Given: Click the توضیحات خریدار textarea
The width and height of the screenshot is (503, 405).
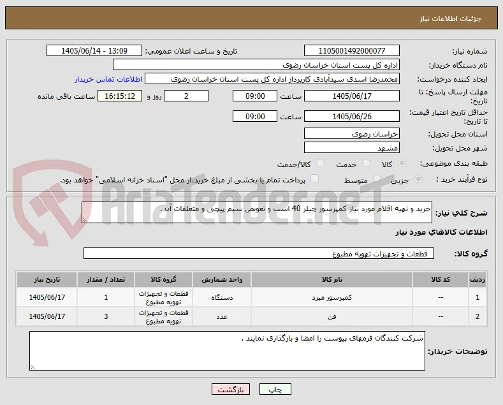Looking at the screenshot, I should pyautogui.click(x=227, y=351).
